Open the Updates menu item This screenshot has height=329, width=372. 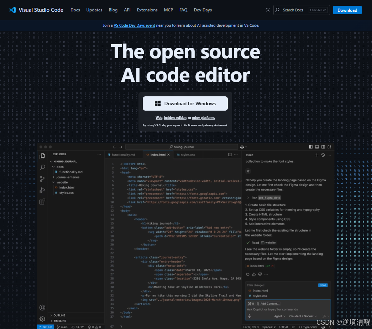coord(94,10)
